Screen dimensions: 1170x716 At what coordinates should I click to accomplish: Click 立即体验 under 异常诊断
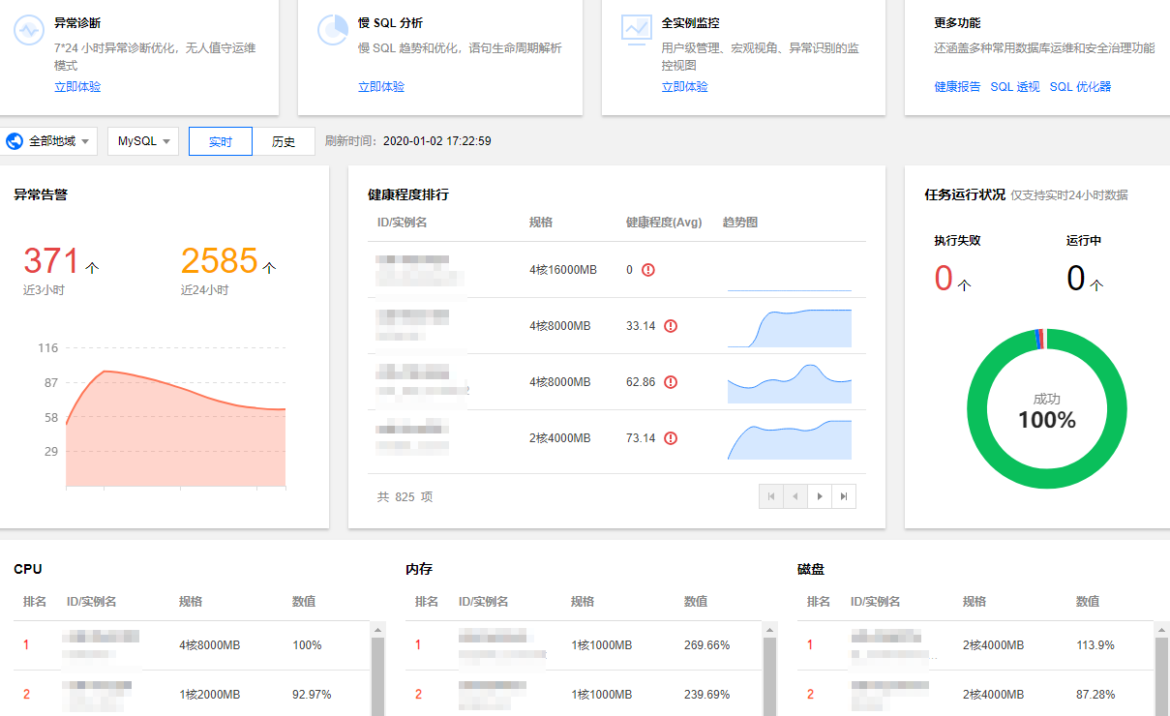click(x=77, y=85)
